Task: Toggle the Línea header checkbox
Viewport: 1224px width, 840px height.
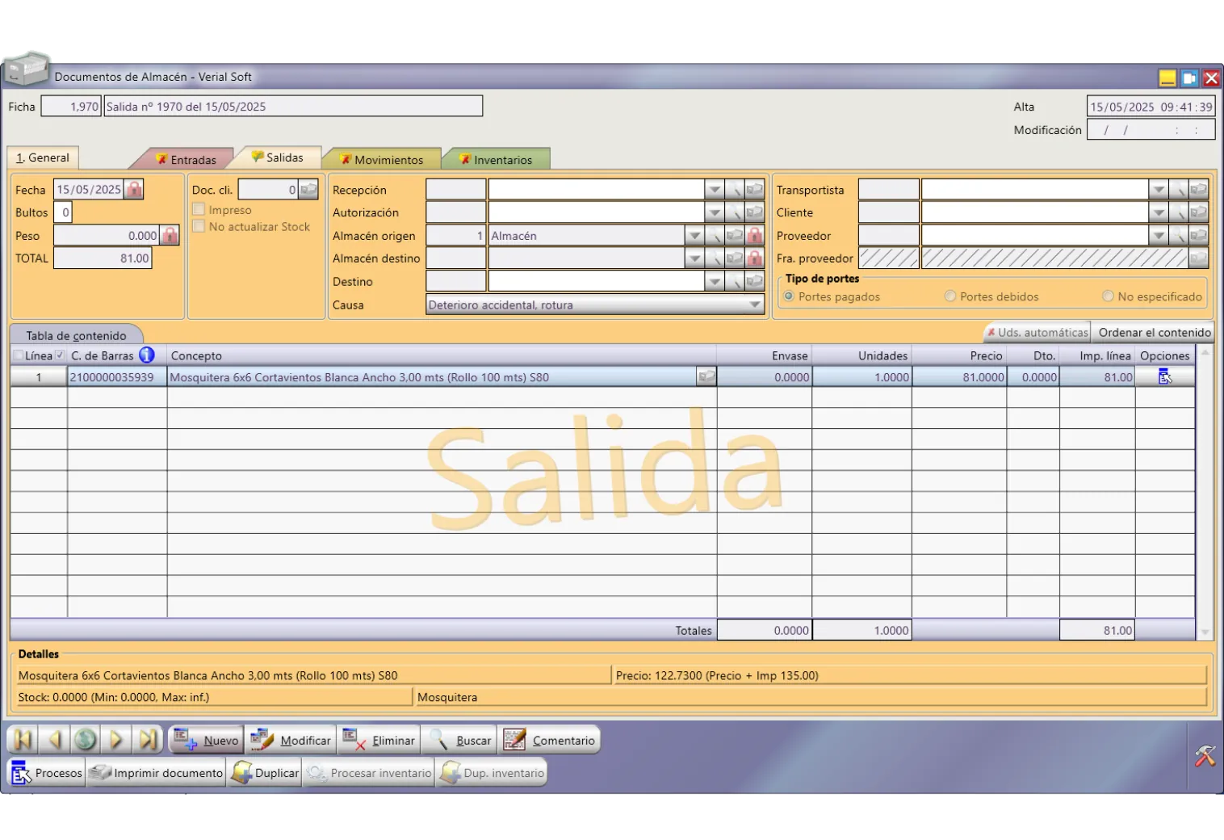Action: pyautogui.click(x=19, y=355)
